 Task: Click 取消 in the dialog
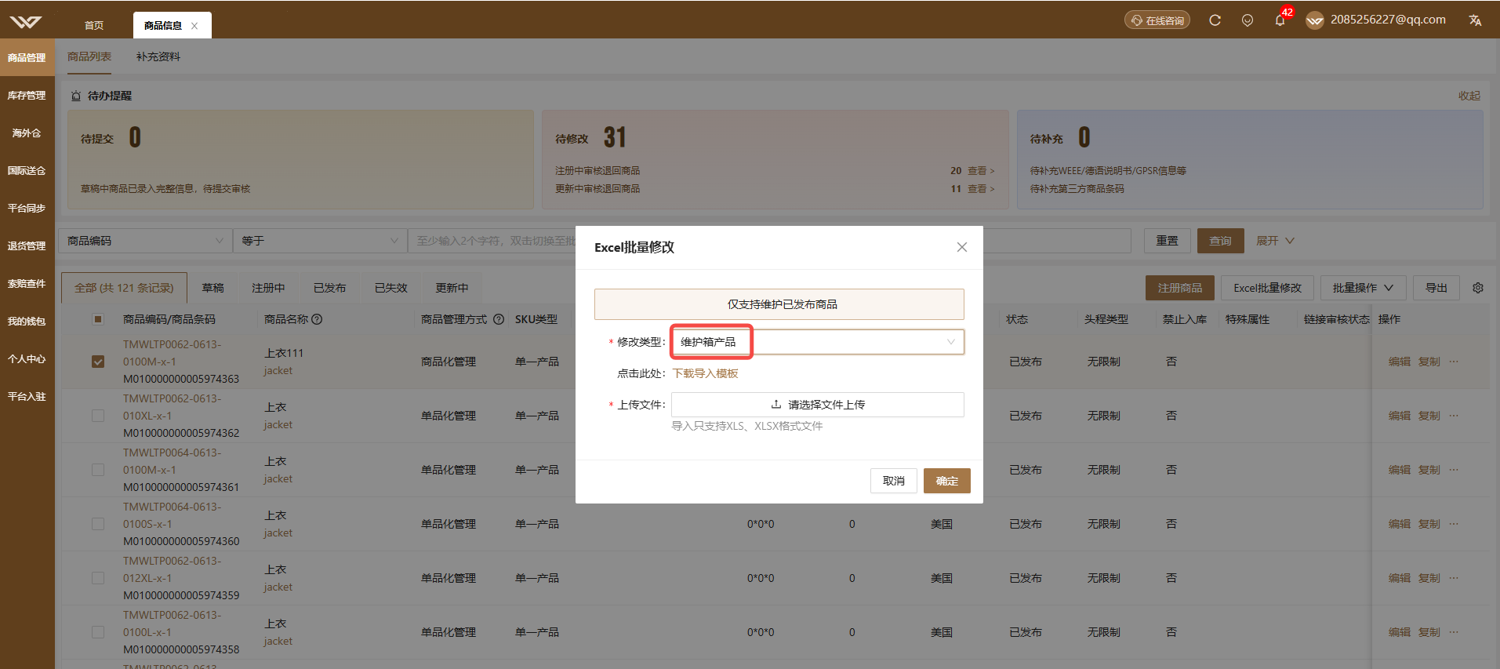pyautogui.click(x=894, y=481)
